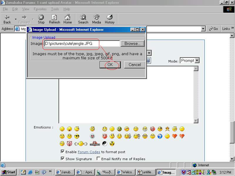Open the Tools menu
This screenshot has height=176, width=235.
[x=55, y=9]
